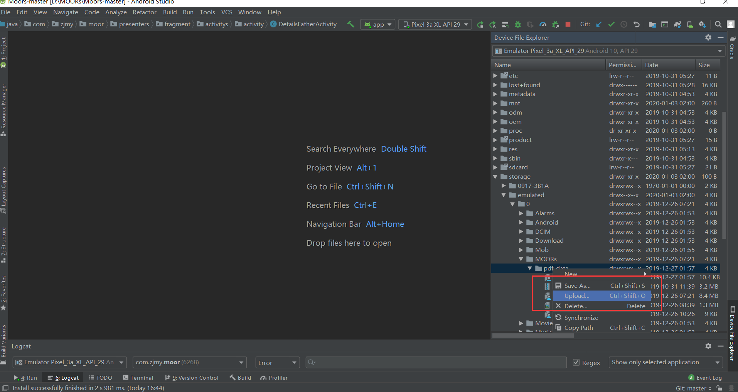738x392 pixels.
Task: Click the Apply Code Changes icon
Action: pyautogui.click(x=505, y=24)
